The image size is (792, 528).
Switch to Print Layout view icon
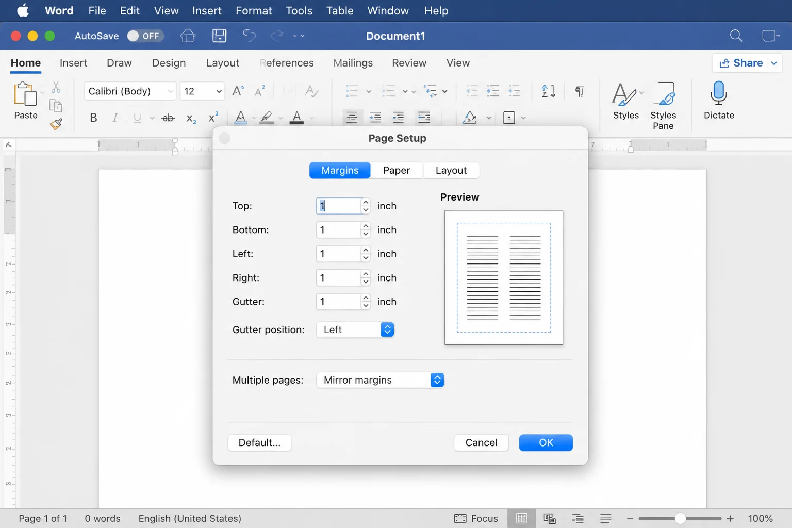521,518
